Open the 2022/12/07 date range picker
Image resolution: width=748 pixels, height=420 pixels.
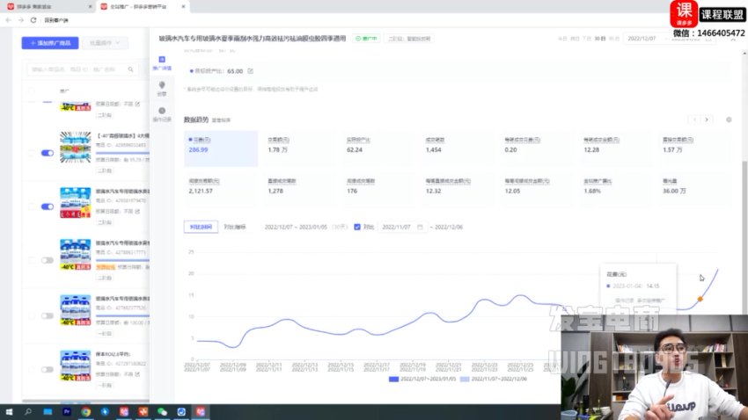653,39
